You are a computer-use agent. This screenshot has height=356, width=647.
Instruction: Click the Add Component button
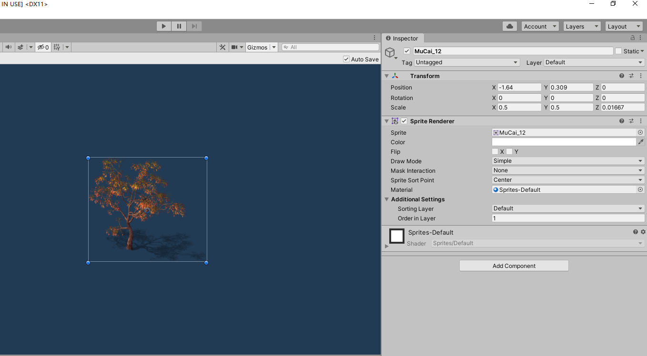(514, 266)
